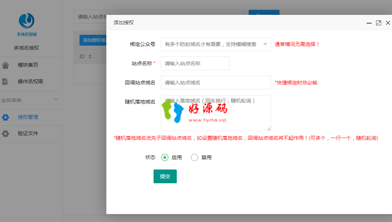
Task: Focus the 站点名称 input field
Action: (195, 63)
